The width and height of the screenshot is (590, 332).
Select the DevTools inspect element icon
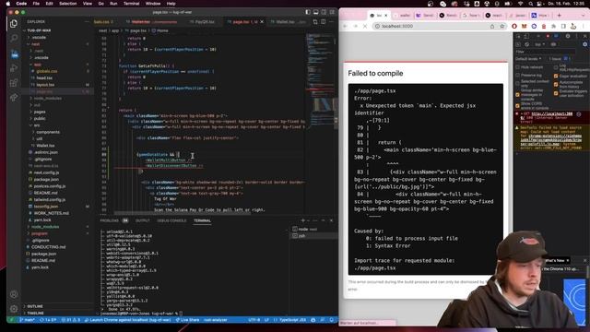[x=518, y=36]
